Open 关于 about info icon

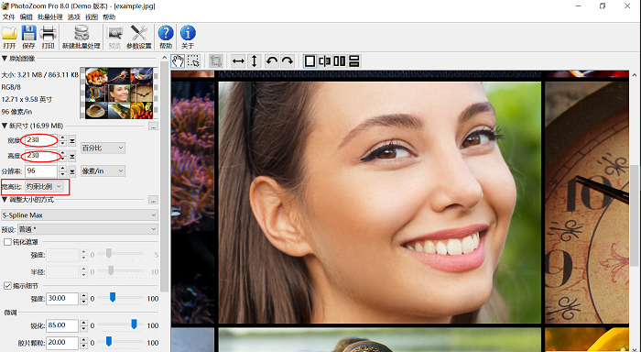point(188,37)
